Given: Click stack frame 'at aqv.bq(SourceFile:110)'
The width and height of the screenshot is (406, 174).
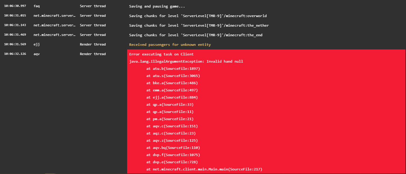Looking at the screenshot, I should click(x=173, y=148).
